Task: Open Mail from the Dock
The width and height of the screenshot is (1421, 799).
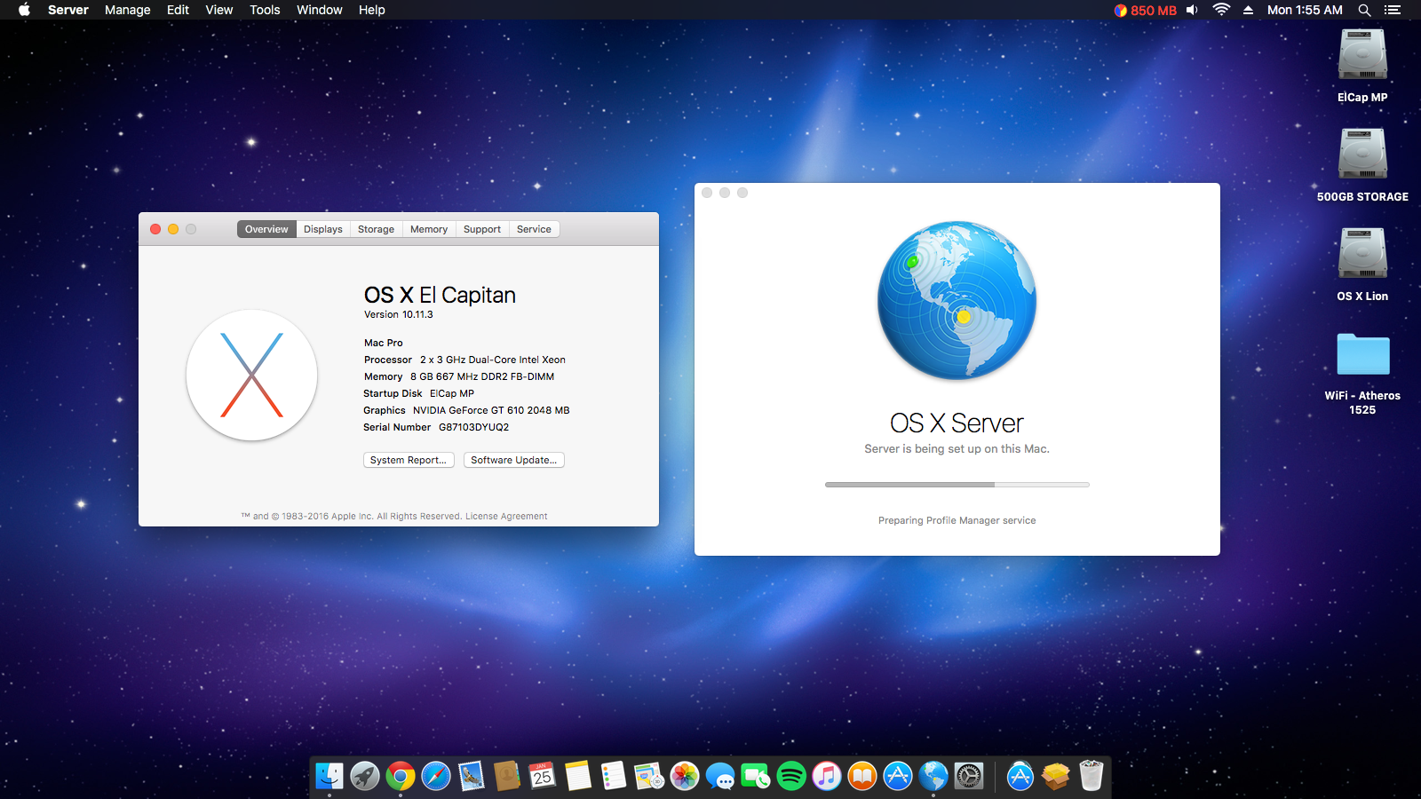Action: tap(472, 777)
